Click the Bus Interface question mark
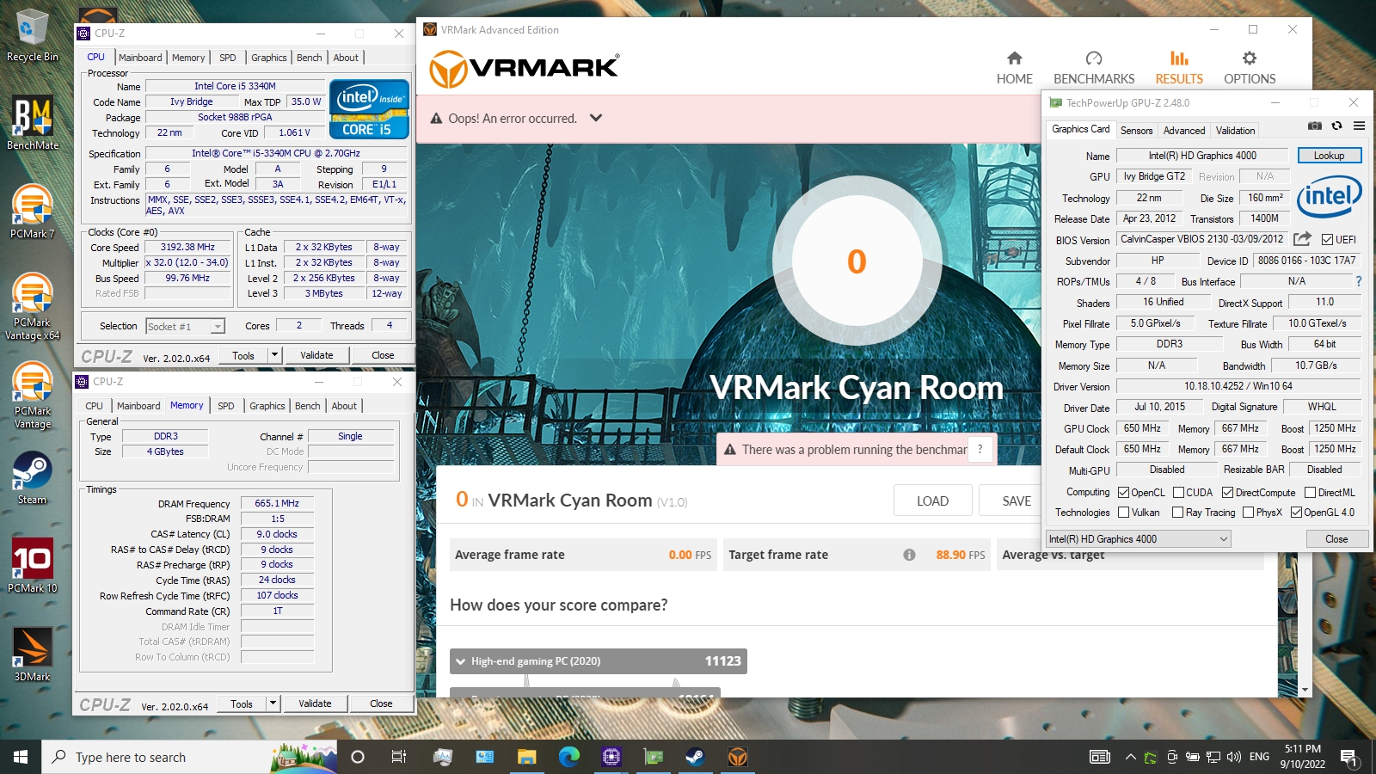Viewport: 1376px width, 774px height. click(1359, 281)
